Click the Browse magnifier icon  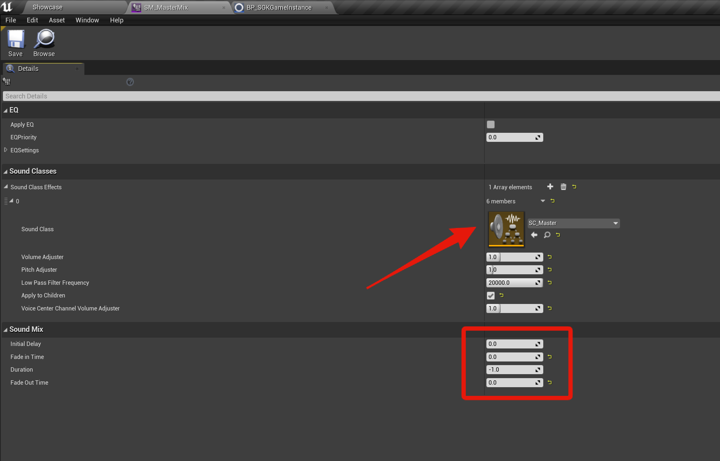point(44,39)
